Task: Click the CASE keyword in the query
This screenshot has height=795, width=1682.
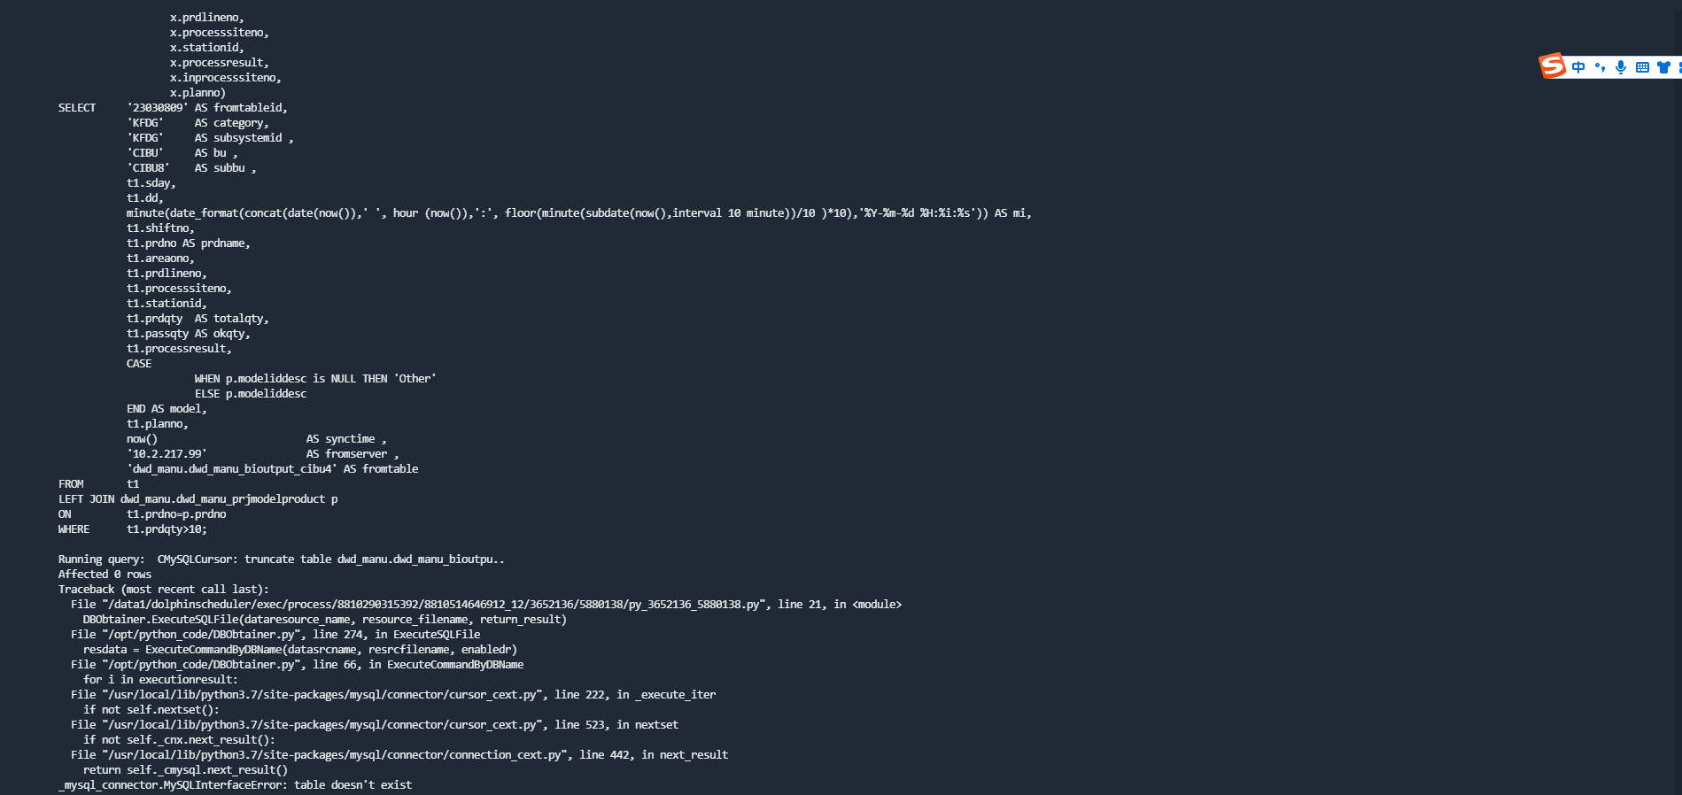Action: click(139, 364)
